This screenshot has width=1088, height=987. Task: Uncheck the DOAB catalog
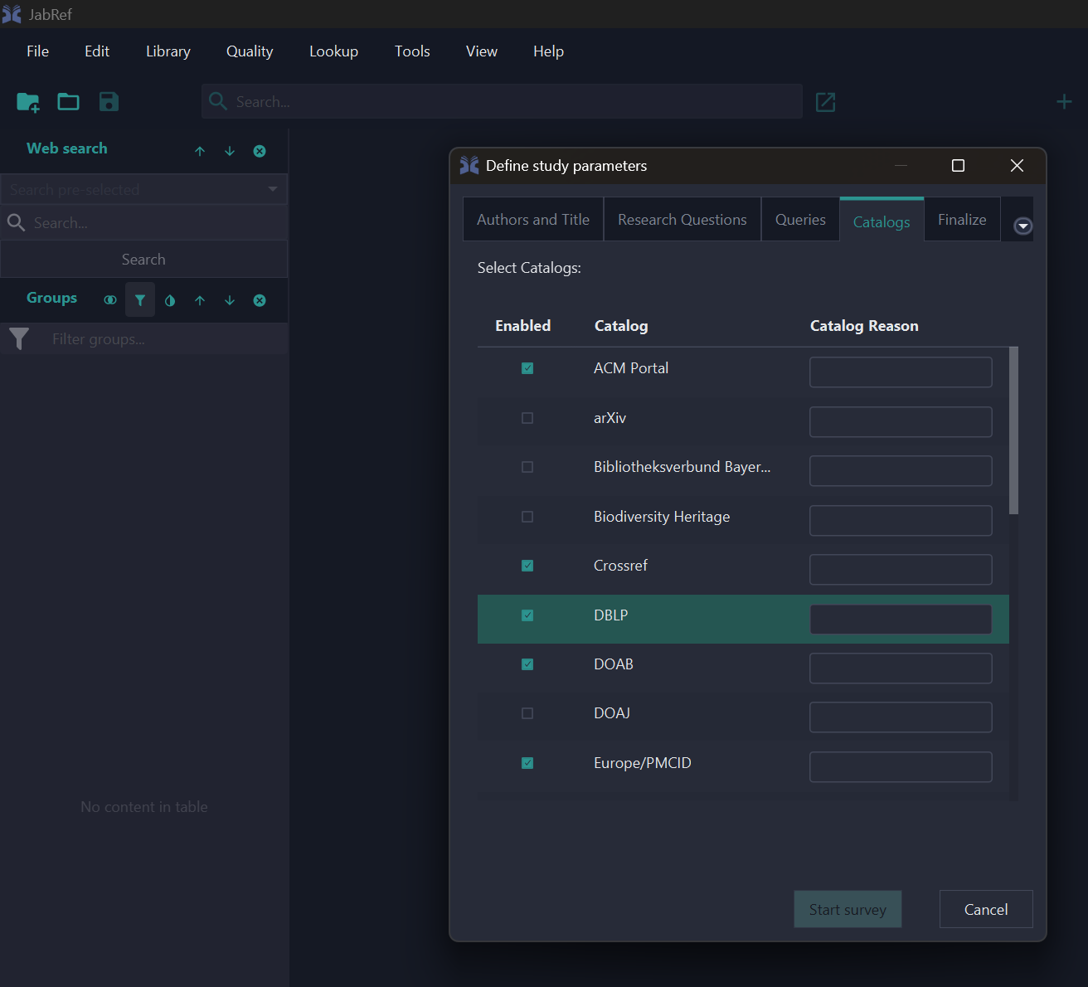pos(527,664)
